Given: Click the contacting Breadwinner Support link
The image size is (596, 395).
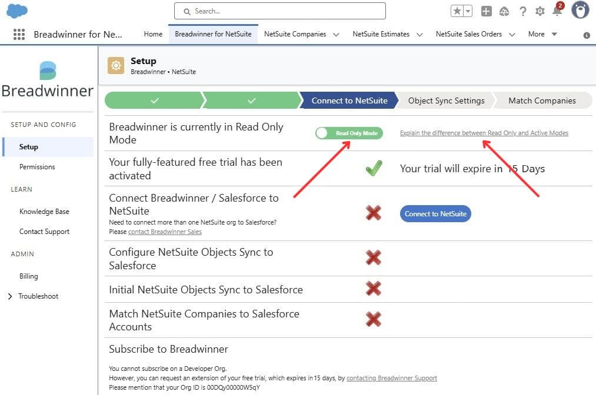Looking at the screenshot, I should [x=392, y=379].
